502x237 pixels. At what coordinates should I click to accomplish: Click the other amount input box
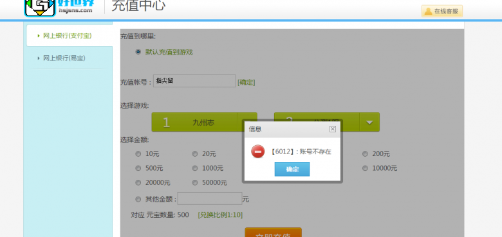(x=210, y=198)
